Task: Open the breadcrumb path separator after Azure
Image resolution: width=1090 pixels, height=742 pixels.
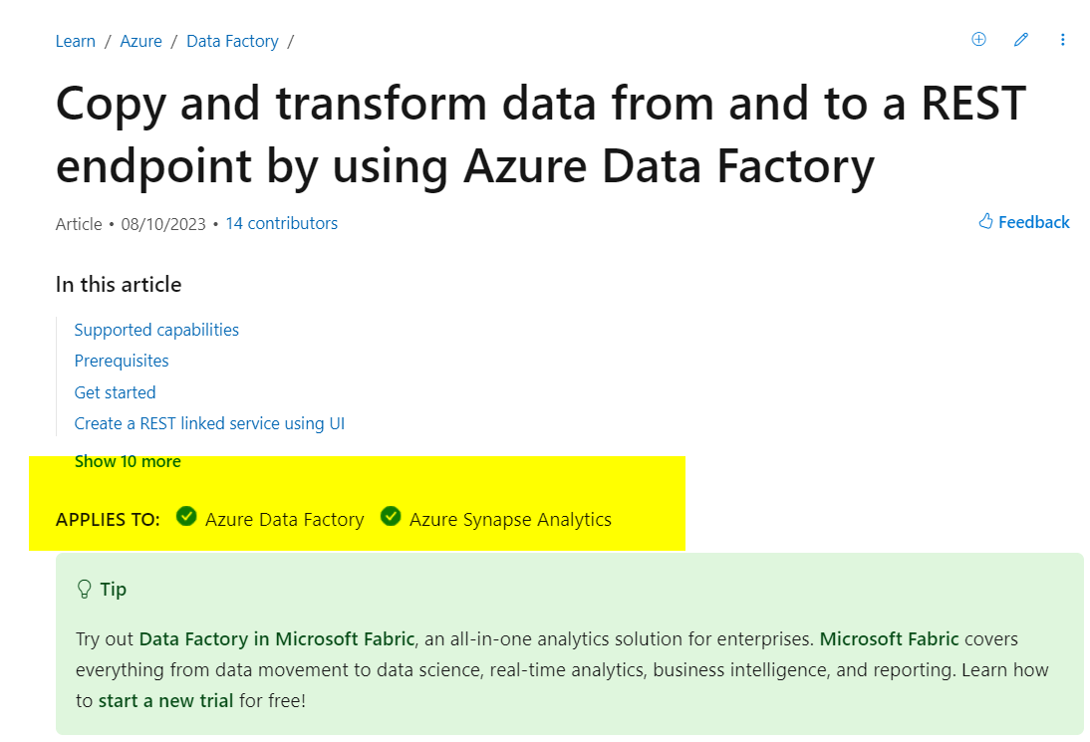Action: 174,40
